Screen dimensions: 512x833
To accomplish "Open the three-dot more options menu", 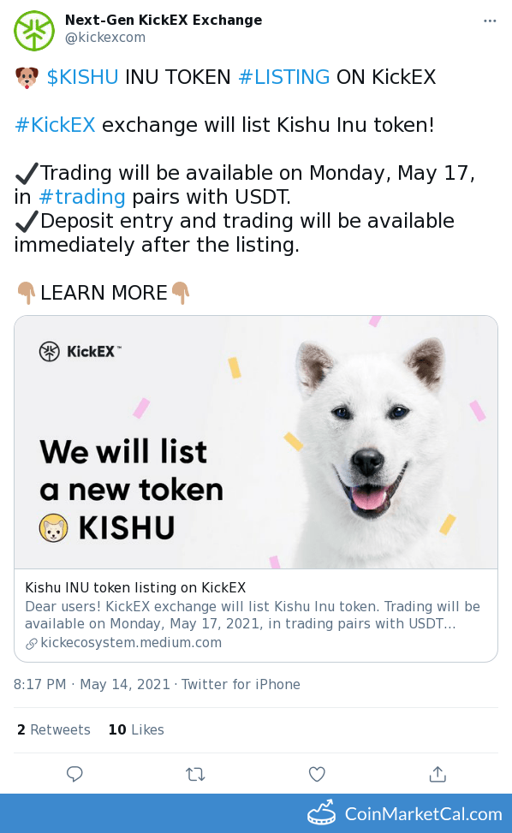I will [490, 21].
